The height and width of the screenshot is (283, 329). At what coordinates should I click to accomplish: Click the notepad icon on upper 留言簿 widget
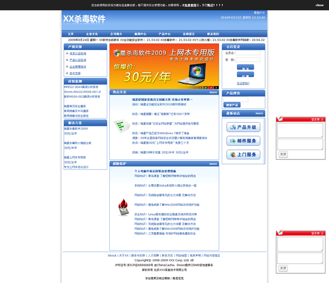point(280,118)
